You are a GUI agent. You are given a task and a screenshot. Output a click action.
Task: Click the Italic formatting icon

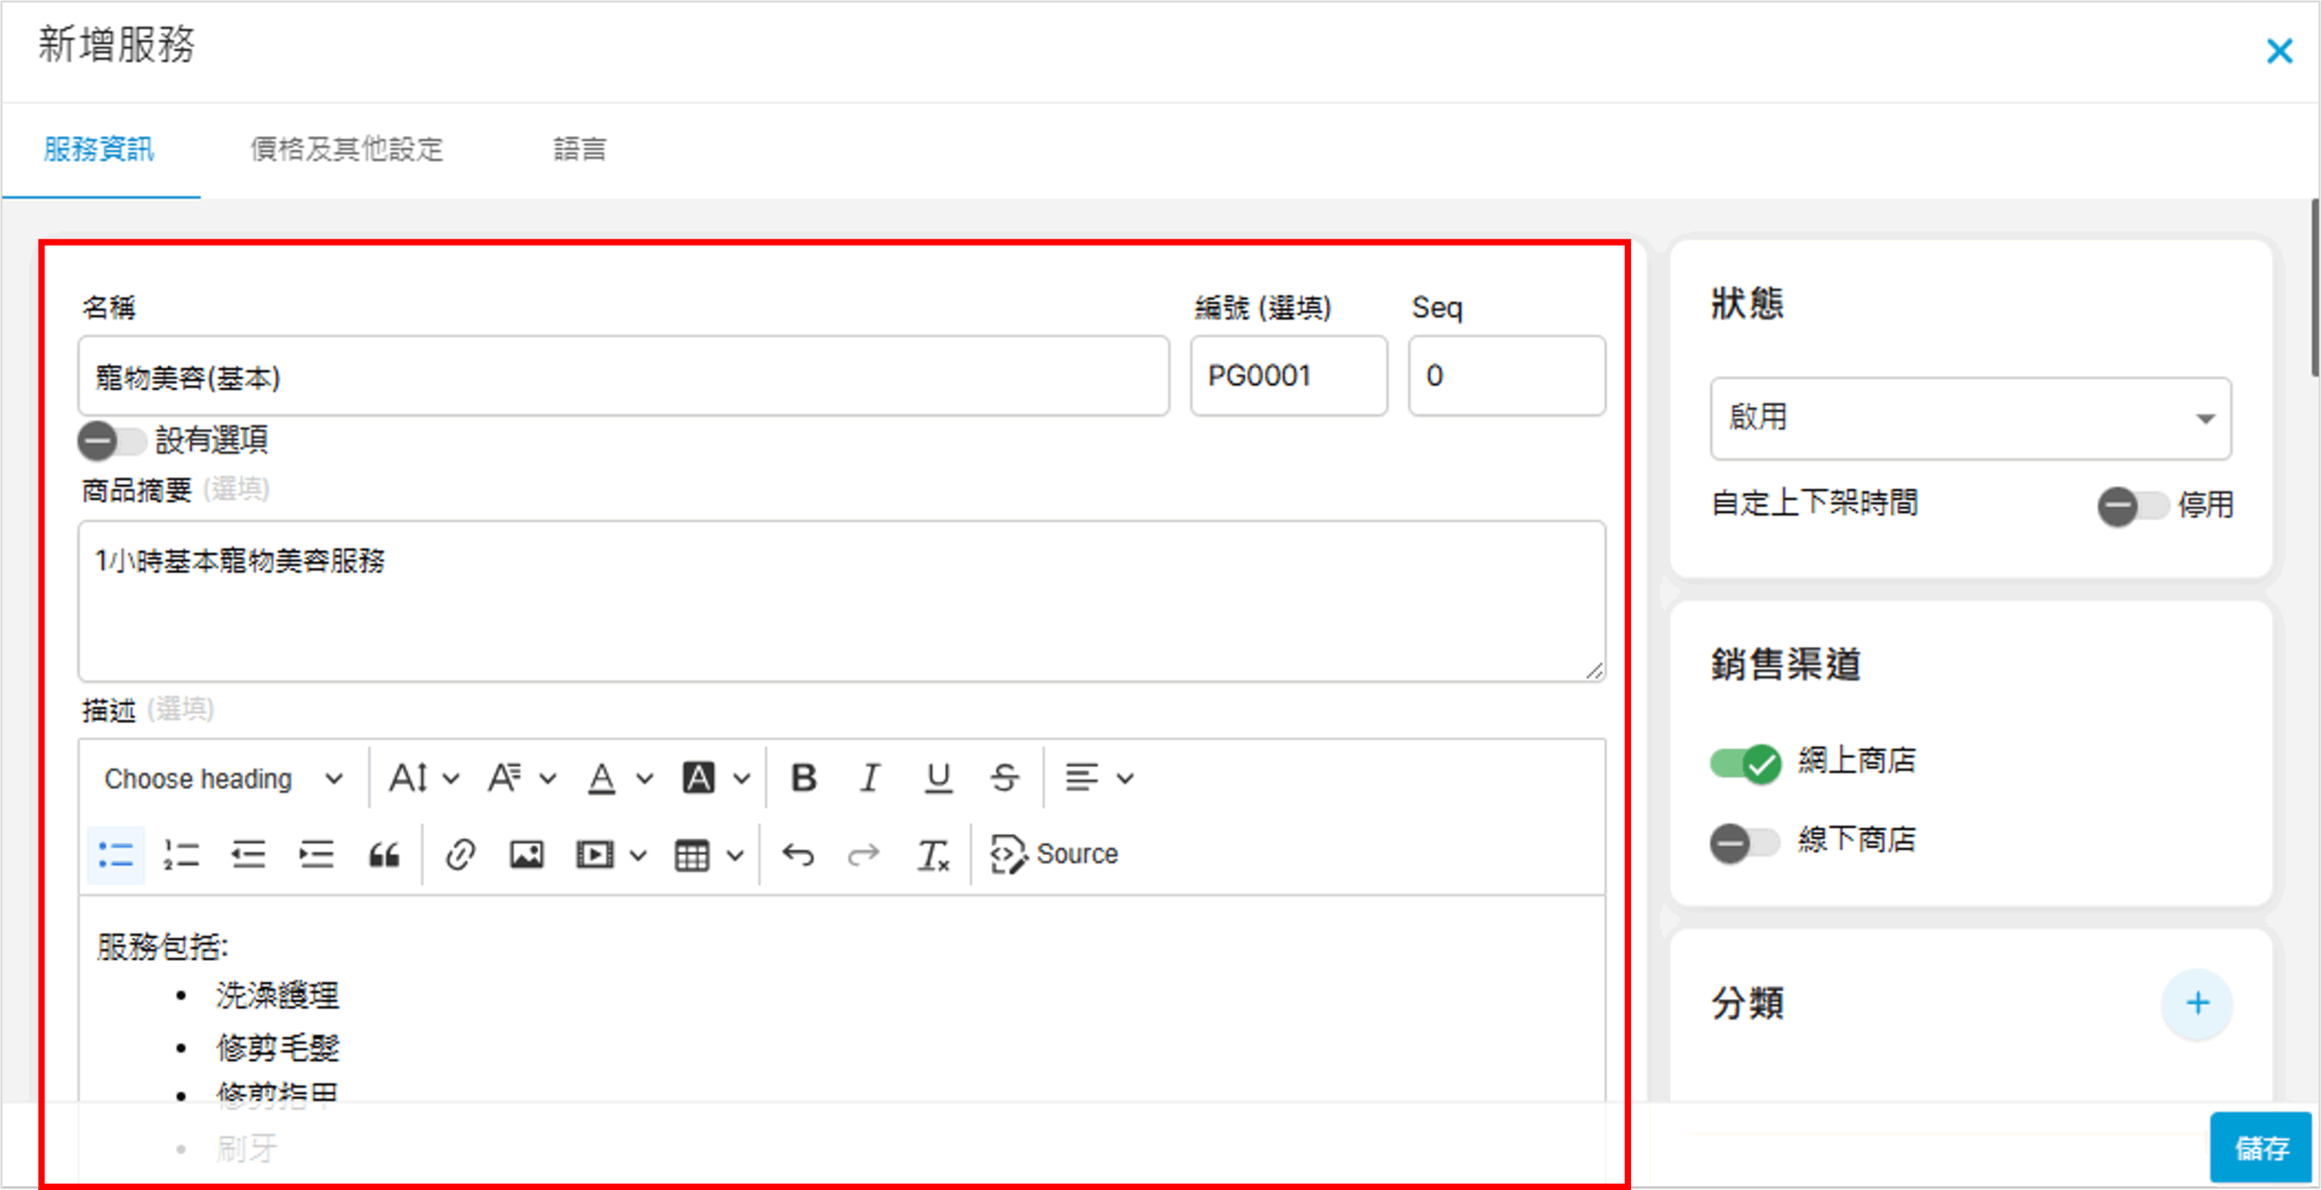(870, 778)
